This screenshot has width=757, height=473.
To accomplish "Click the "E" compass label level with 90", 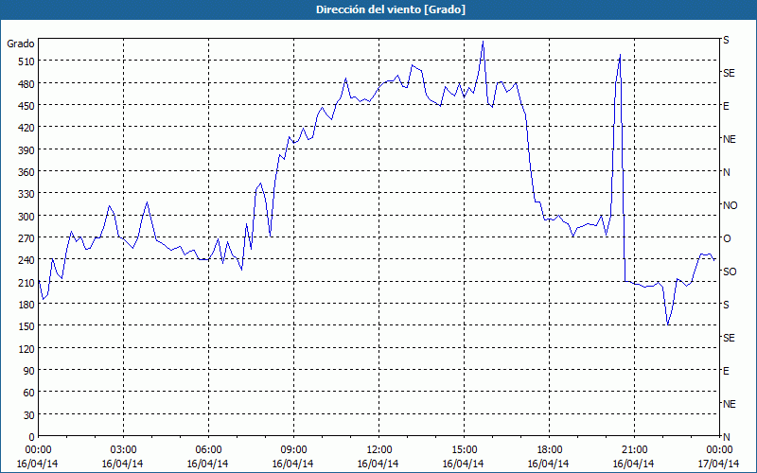I will pos(726,371).
